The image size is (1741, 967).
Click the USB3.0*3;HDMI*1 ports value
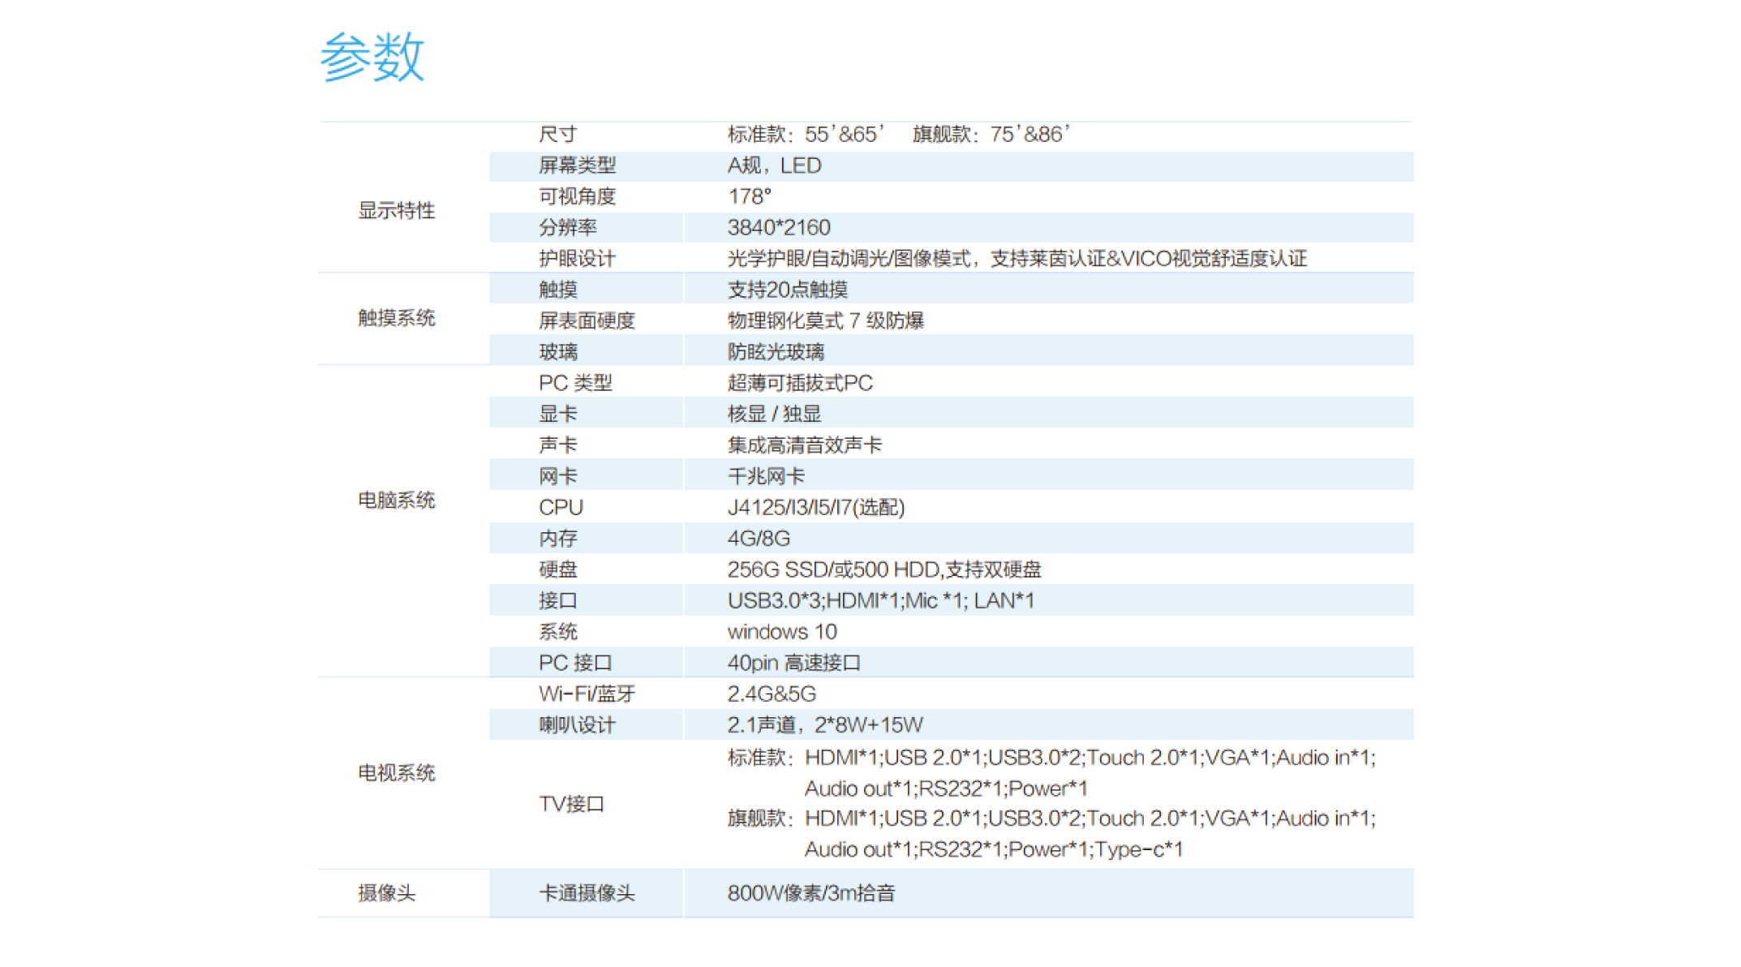pyautogui.click(x=881, y=601)
